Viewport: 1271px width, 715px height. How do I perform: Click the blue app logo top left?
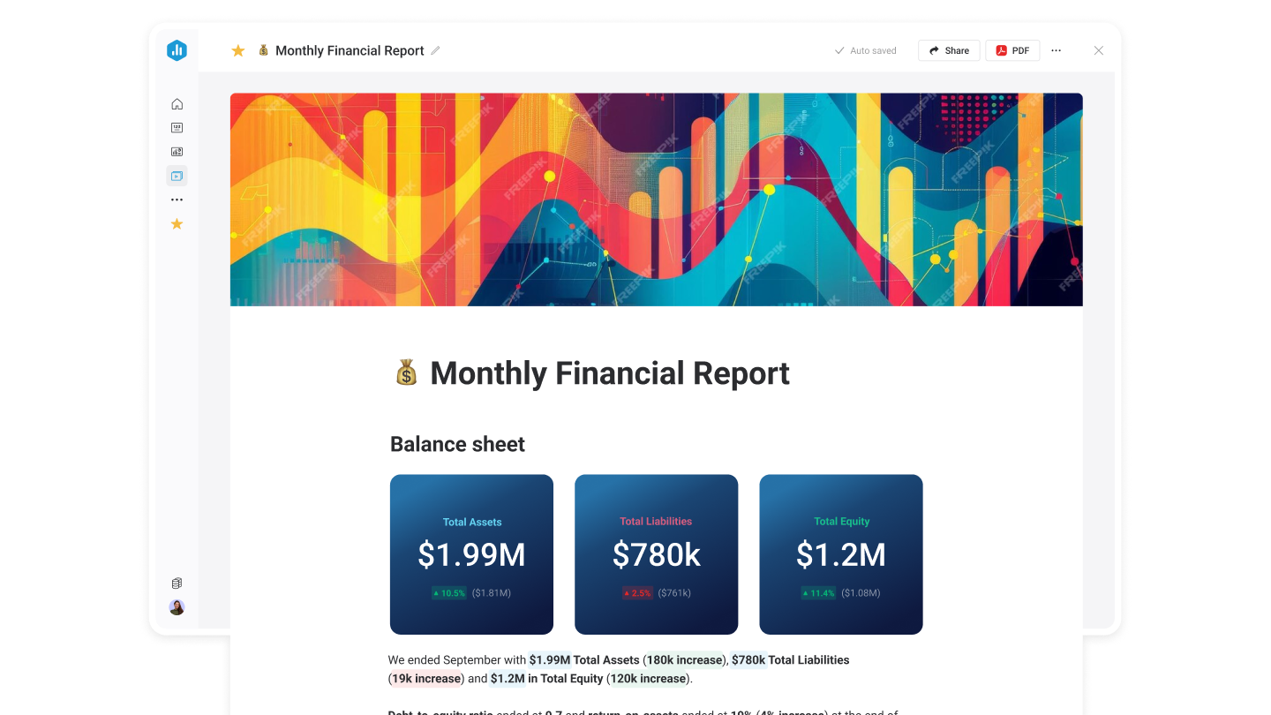(177, 50)
